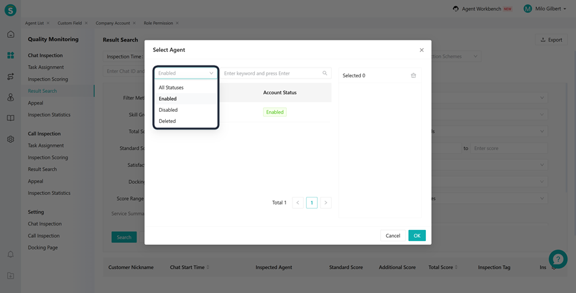The width and height of the screenshot is (576, 293).
Task: Click the Export button
Action: pyautogui.click(x=551, y=40)
